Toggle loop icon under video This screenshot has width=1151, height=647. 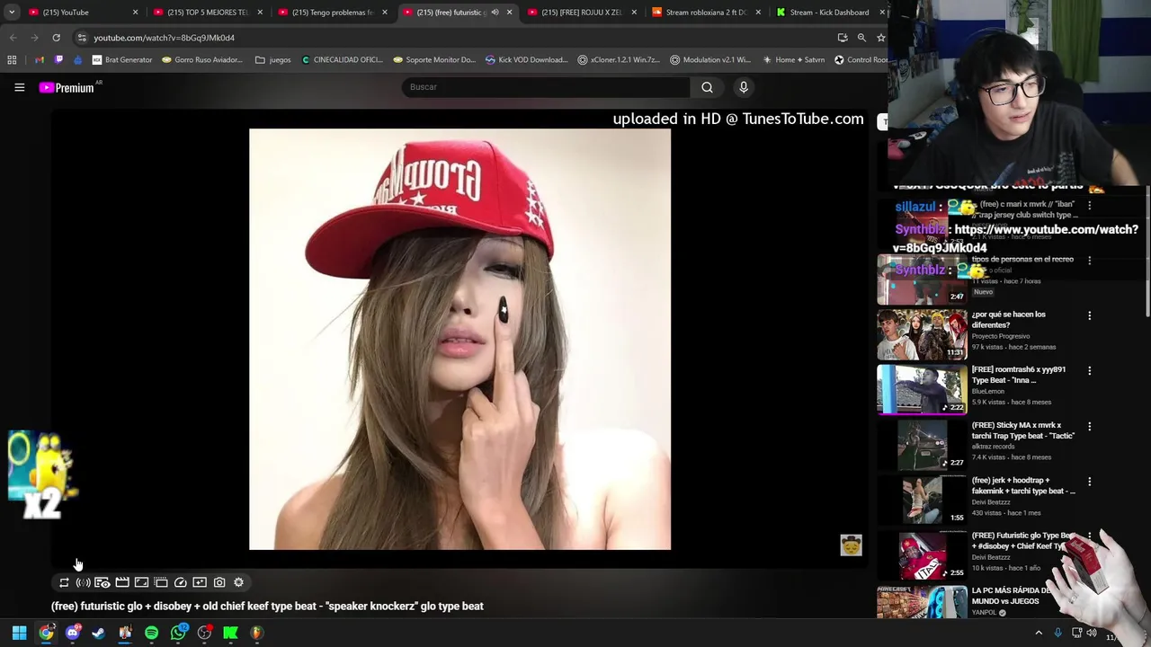[64, 582]
